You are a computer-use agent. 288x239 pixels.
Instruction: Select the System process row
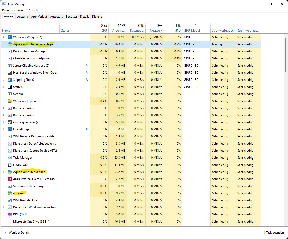131,94
